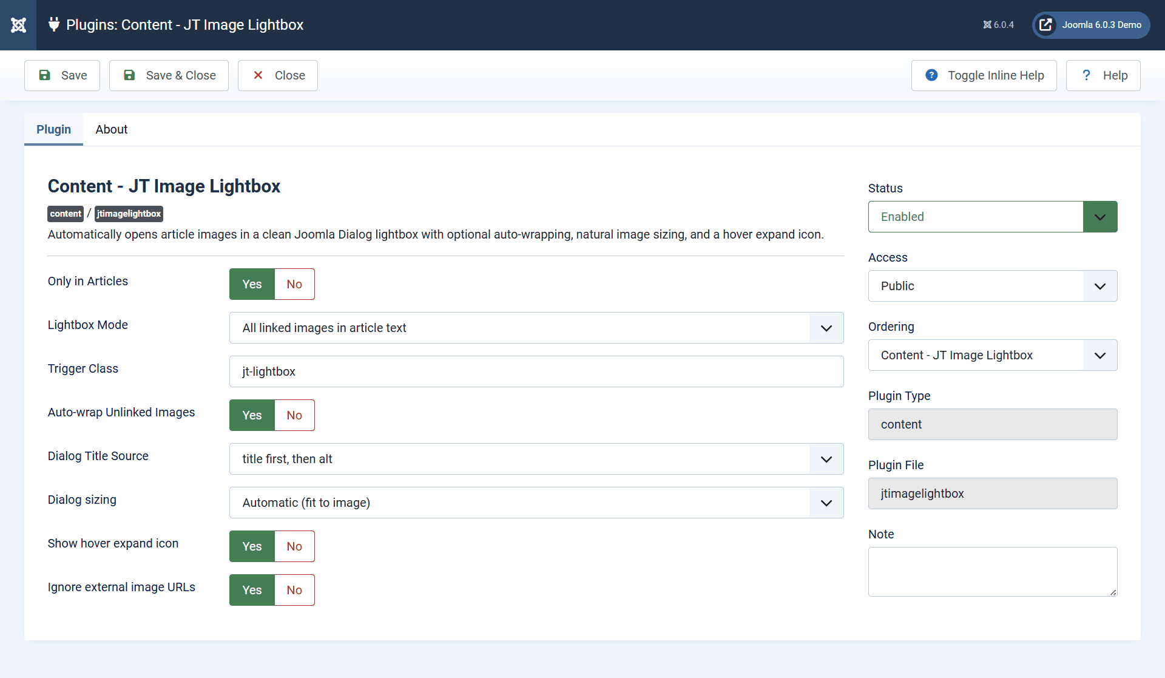Click the version icon next to 6.0.4
Viewport: 1165px width, 678px height.
[988, 25]
